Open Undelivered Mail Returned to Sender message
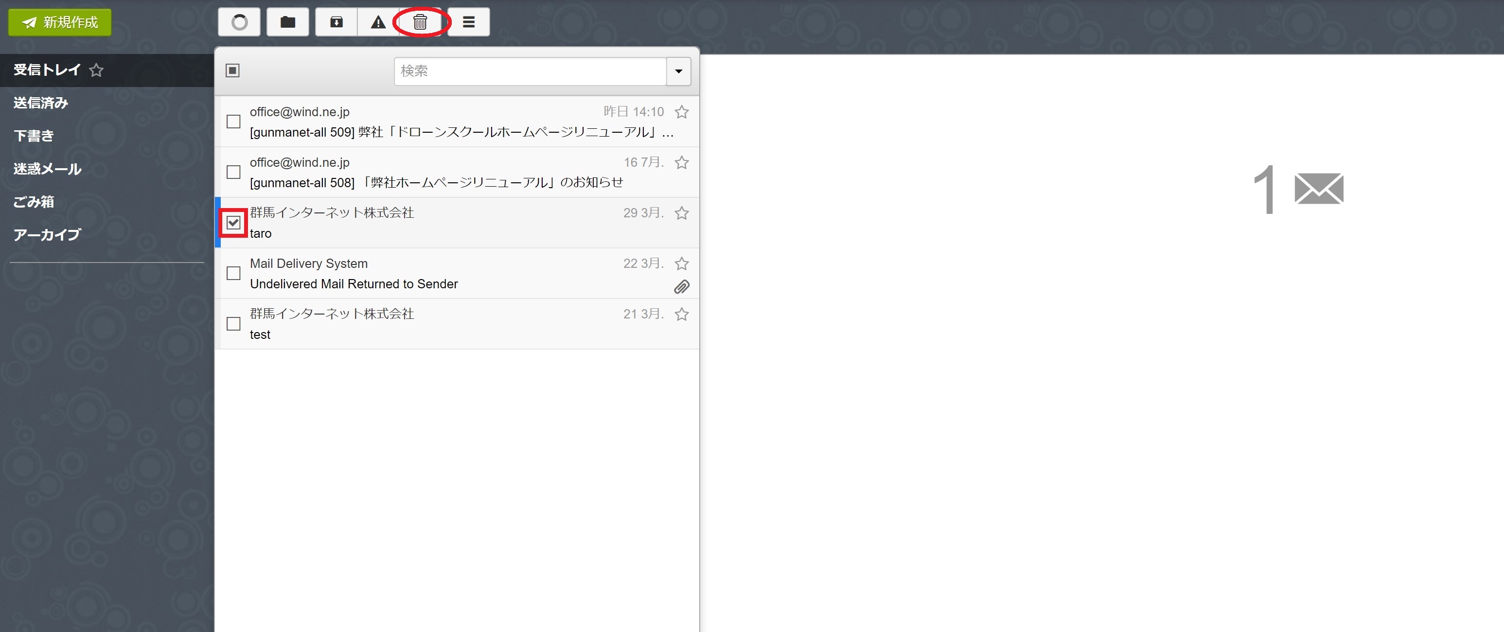This screenshot has width=1504, height=632. tap(354, 284)
